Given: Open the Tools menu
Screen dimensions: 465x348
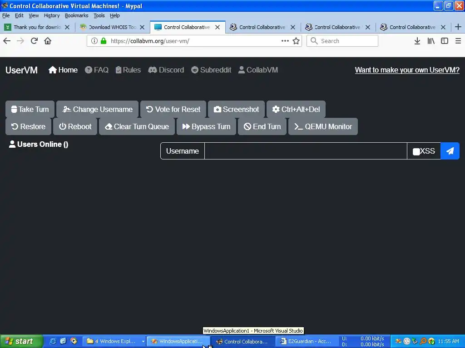Looking at the screenshot, I should click(99, 15).
